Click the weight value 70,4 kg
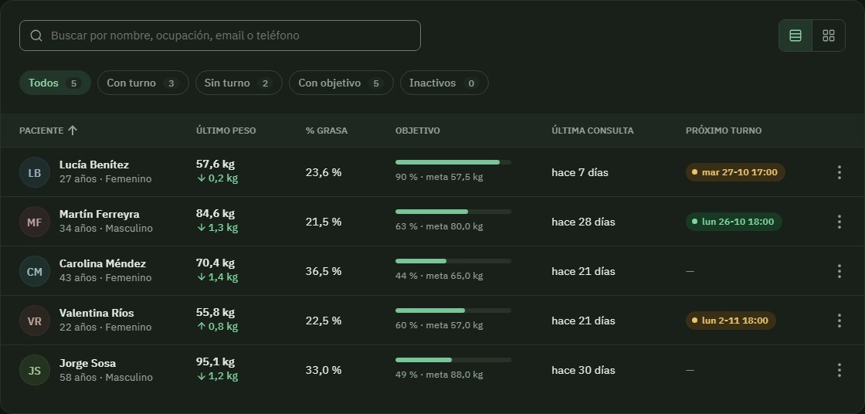This screenshot has height=414, width=865. pyautogui.click(x=215, y=263)
